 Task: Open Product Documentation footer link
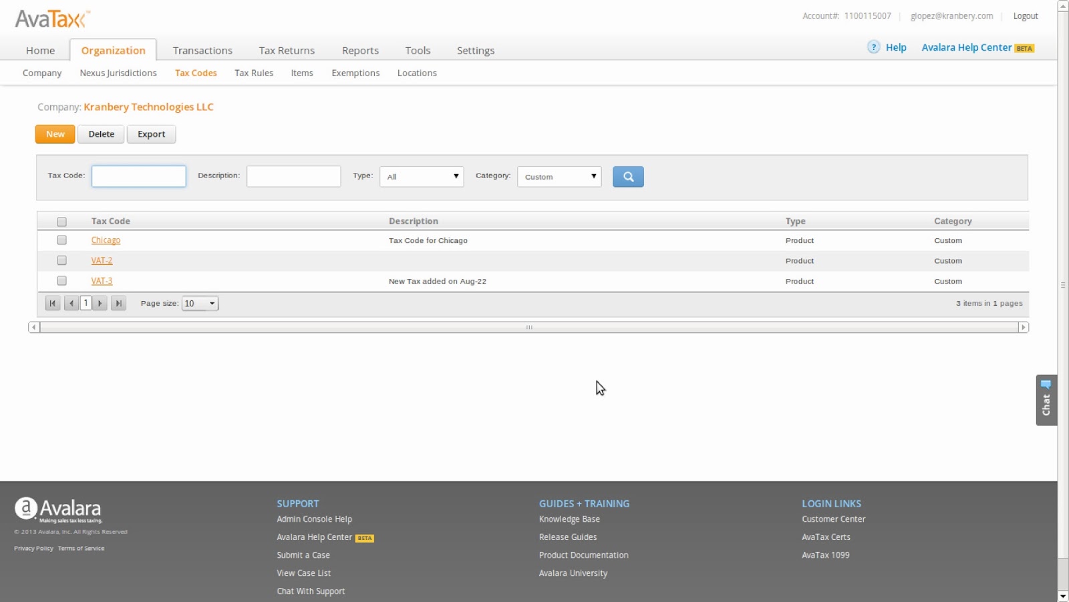tap(584, 555)
